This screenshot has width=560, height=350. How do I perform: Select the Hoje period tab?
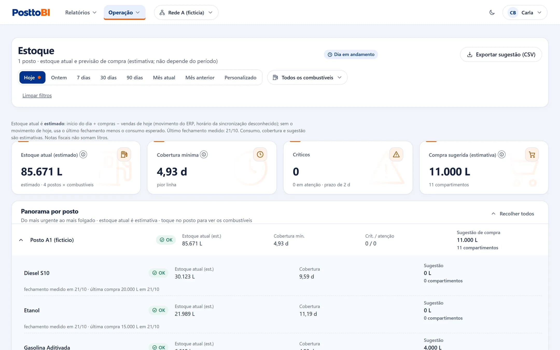pyautogui.click(x=32, y=78)
